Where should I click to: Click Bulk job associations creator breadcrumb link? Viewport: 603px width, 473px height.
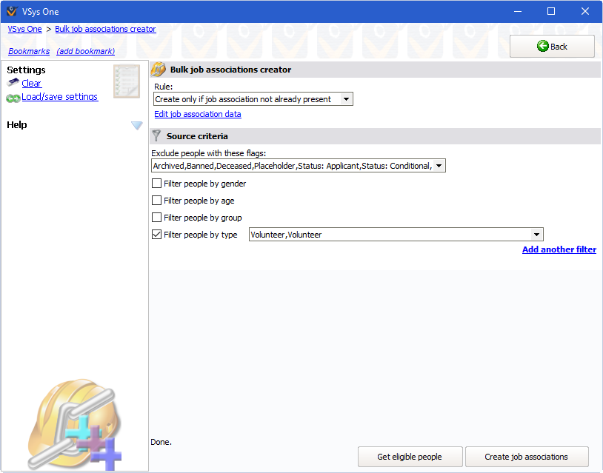point(105,29)
